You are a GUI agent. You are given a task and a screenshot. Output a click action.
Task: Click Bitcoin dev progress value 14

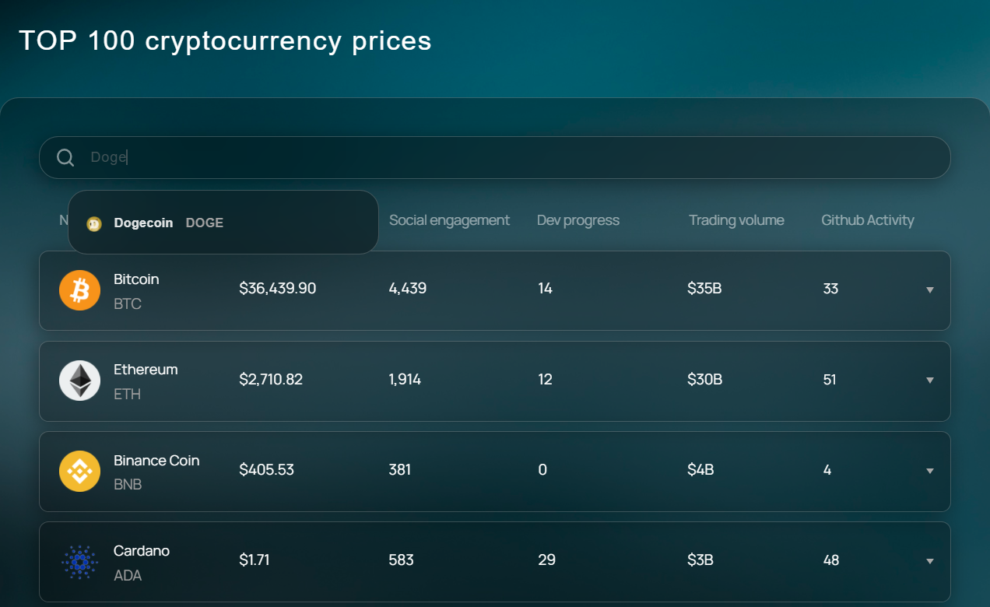point(545,289)
